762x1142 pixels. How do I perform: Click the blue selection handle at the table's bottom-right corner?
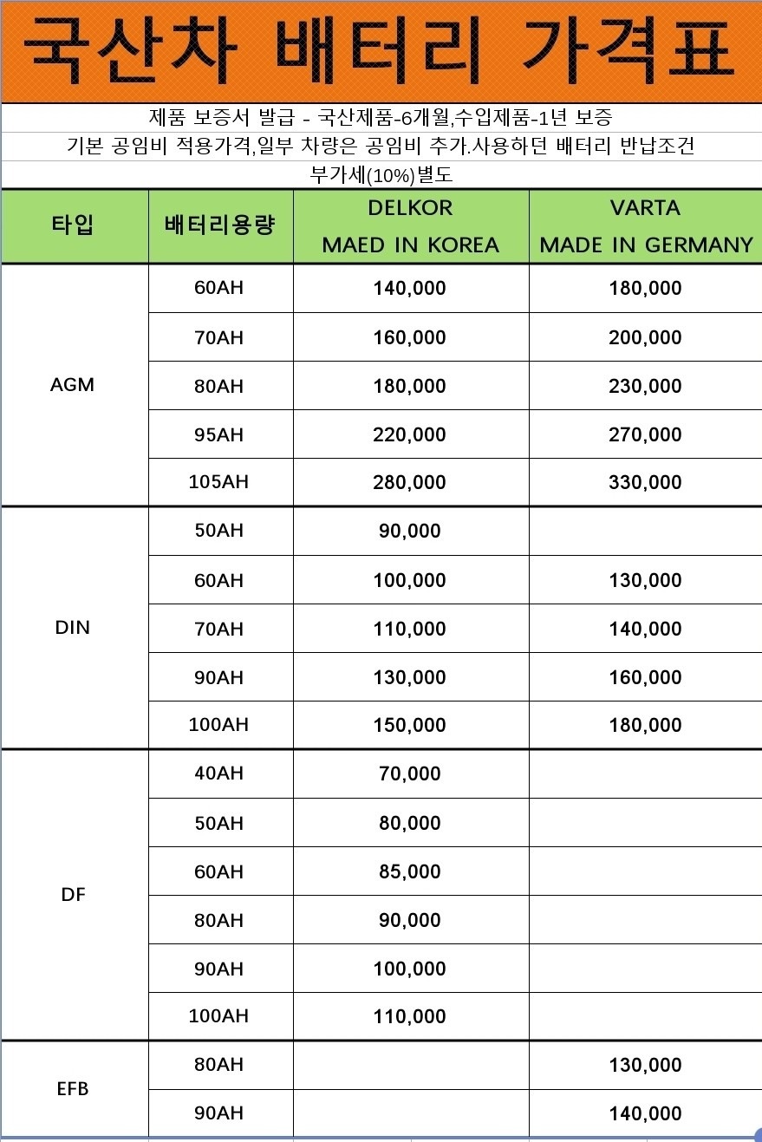click(757, 1133)
